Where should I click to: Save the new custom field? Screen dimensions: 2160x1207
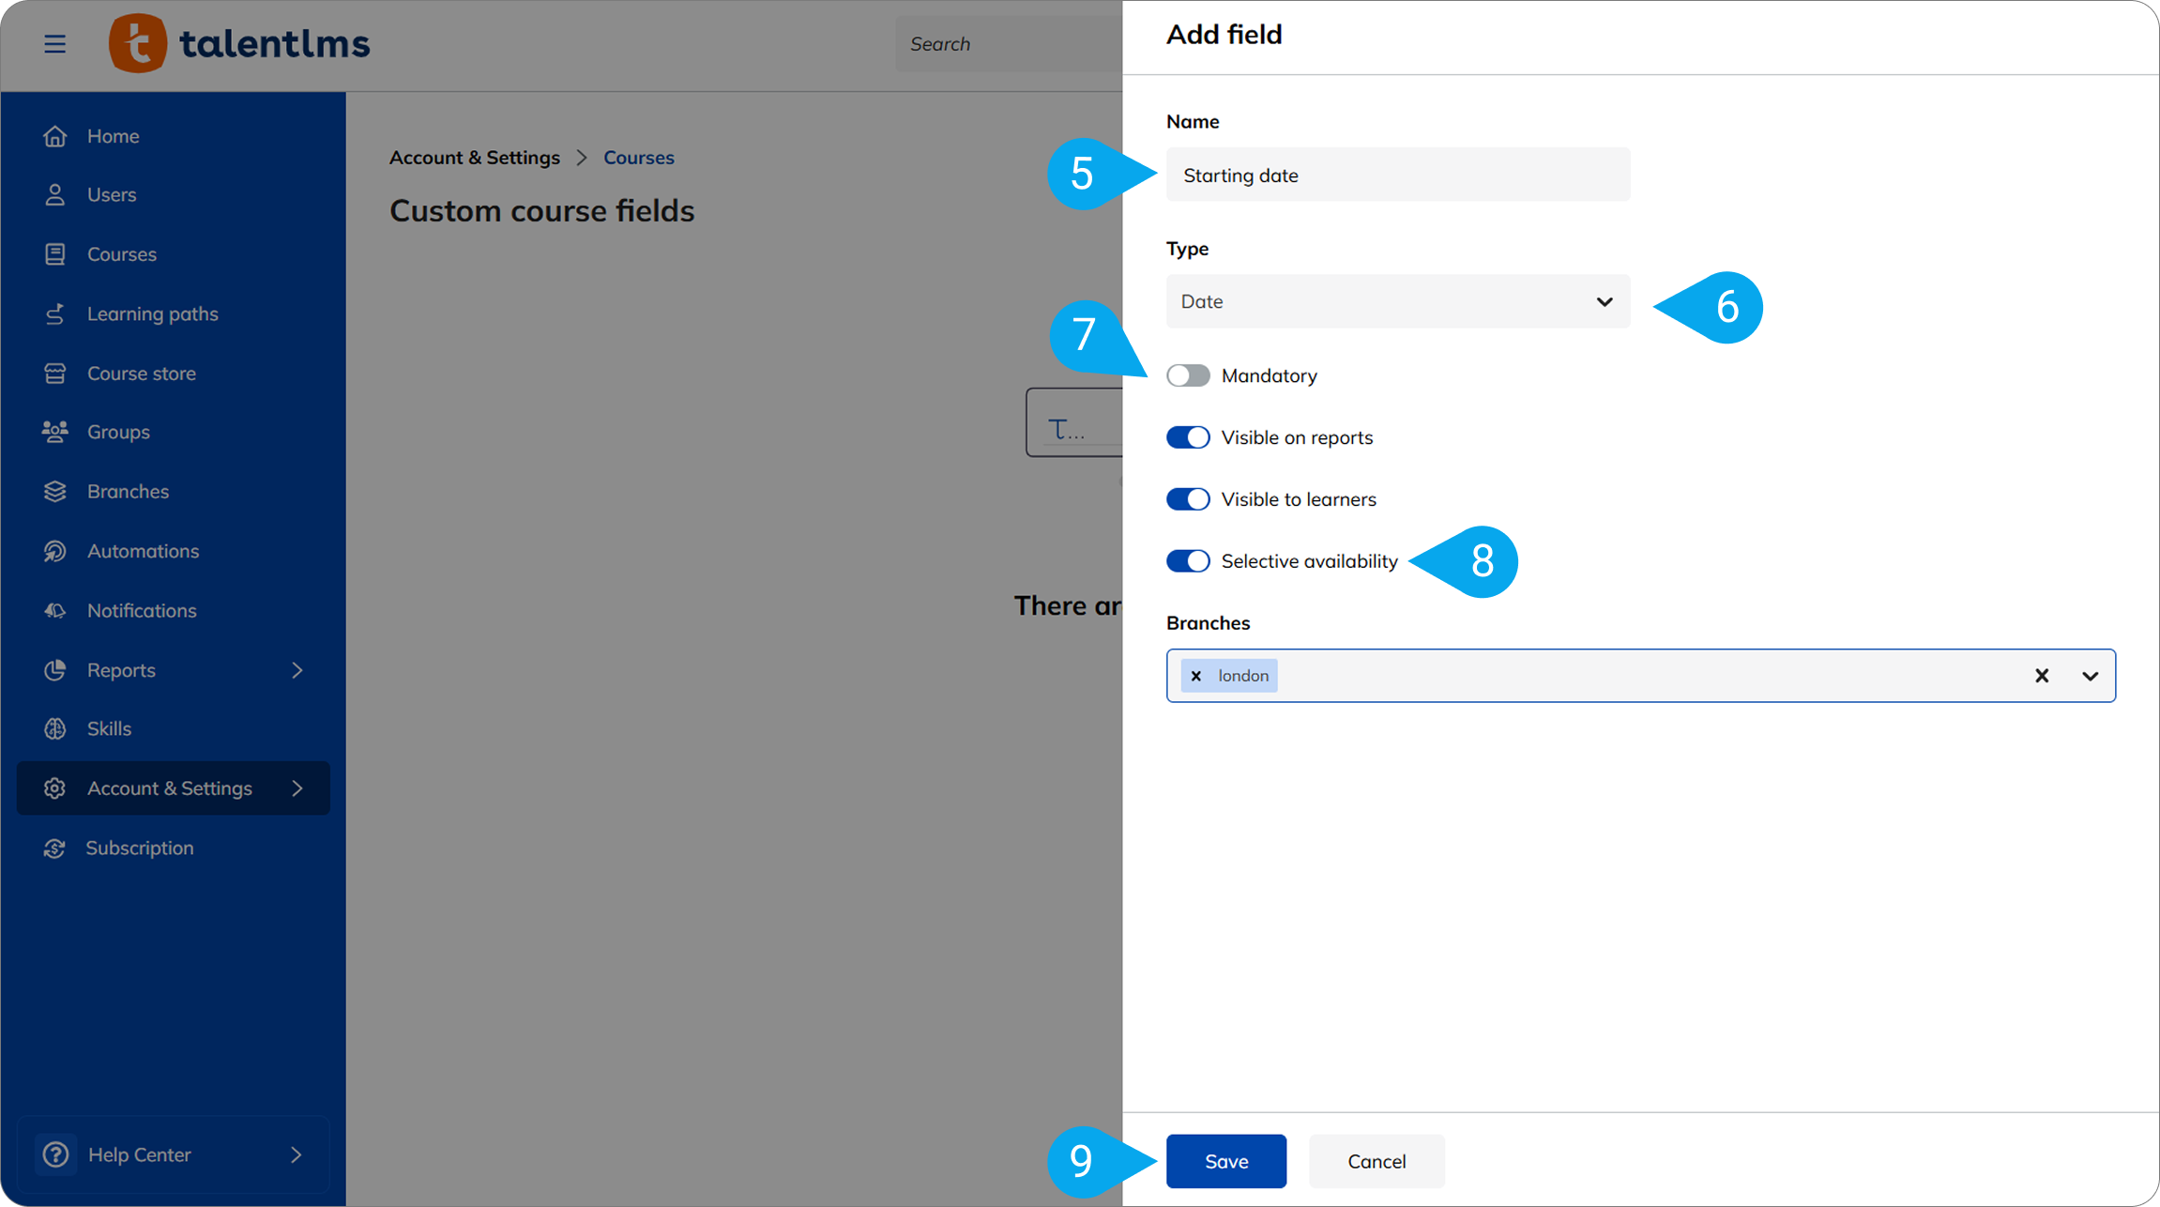[1225, 1161]
